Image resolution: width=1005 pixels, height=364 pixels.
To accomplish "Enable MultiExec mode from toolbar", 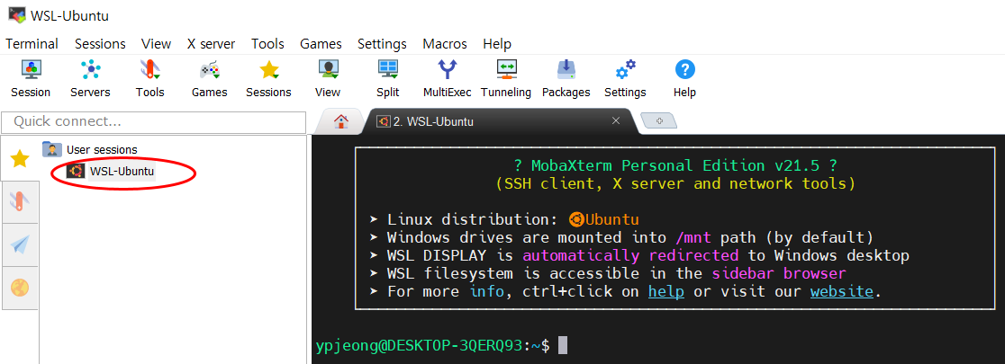I will 448,79.
